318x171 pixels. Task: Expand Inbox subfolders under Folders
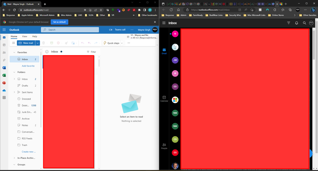(x=14, y=79)
